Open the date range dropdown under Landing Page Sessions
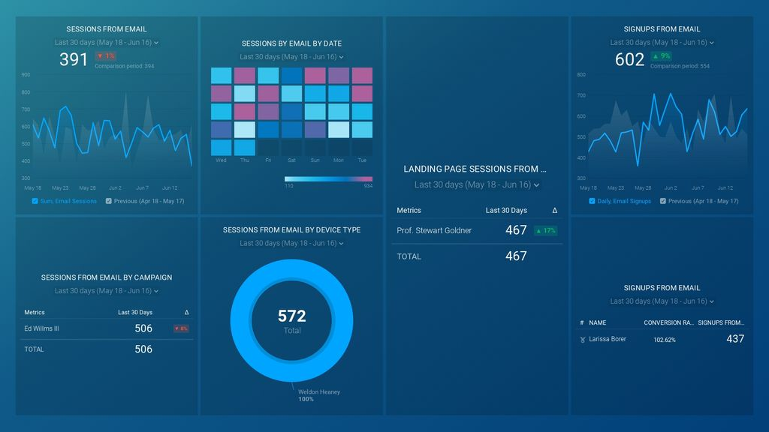This screenshot has width=769, height=432. tap(477, 184)
